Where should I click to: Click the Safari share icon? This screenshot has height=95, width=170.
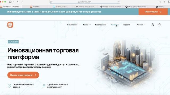(160, 2)
